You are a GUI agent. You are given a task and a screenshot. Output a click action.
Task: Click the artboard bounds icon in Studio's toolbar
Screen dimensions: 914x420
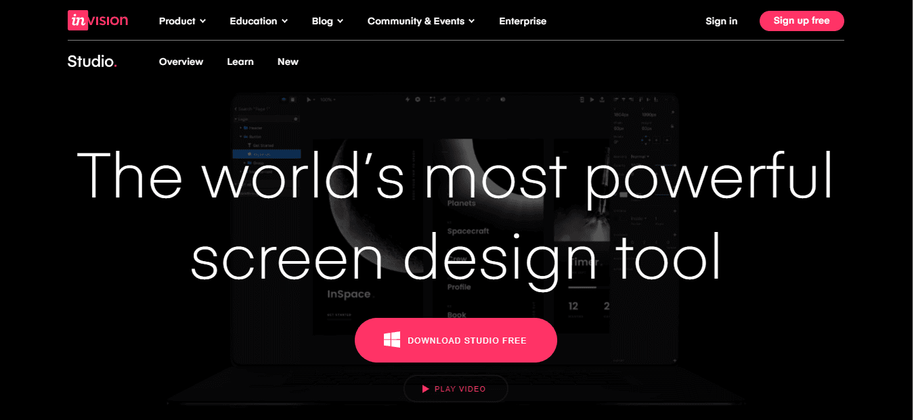433,99
